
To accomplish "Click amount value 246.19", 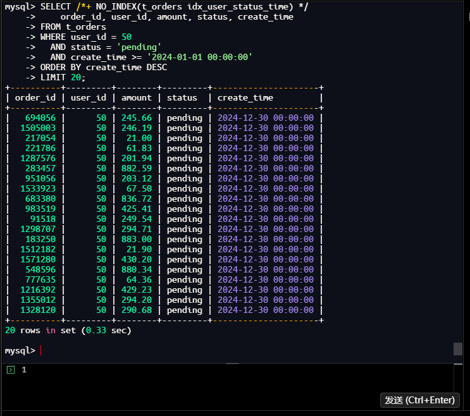I will tap(137, 128).
